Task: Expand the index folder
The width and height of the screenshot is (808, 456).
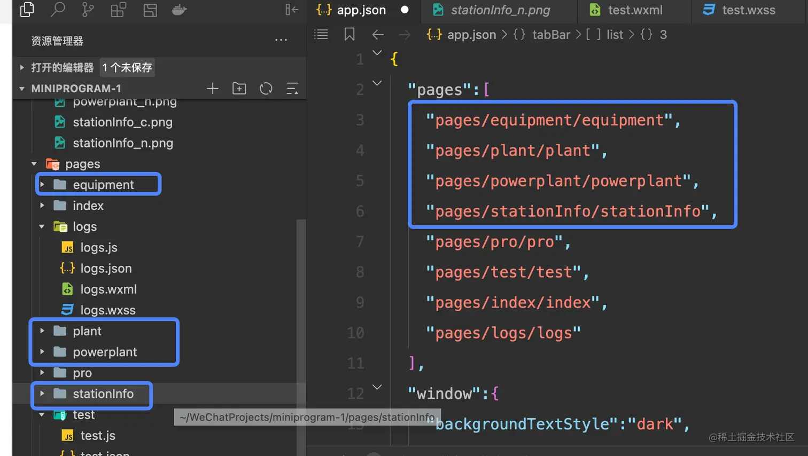Action: (x=42, y=206)
